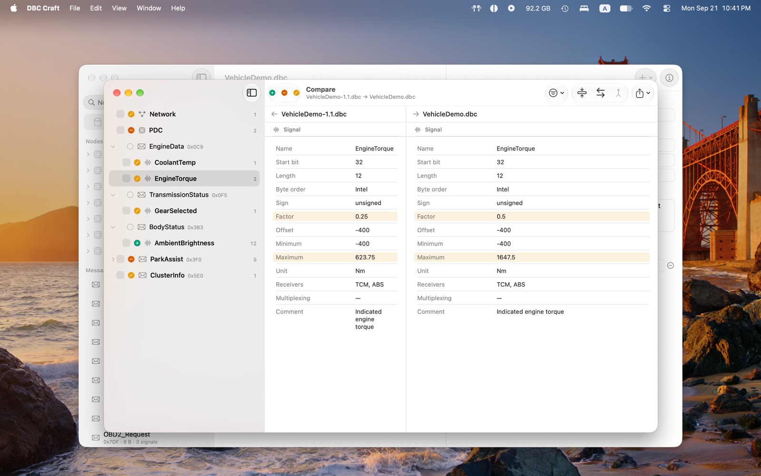The image size is (761, 476).
Task: Collapse the TransmissionStatus message group
Action: pos(113,195)
